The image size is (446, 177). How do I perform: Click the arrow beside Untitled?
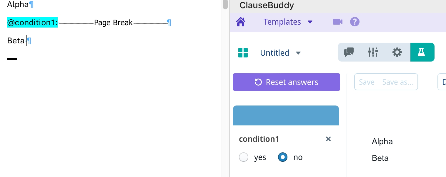point(298,53)
